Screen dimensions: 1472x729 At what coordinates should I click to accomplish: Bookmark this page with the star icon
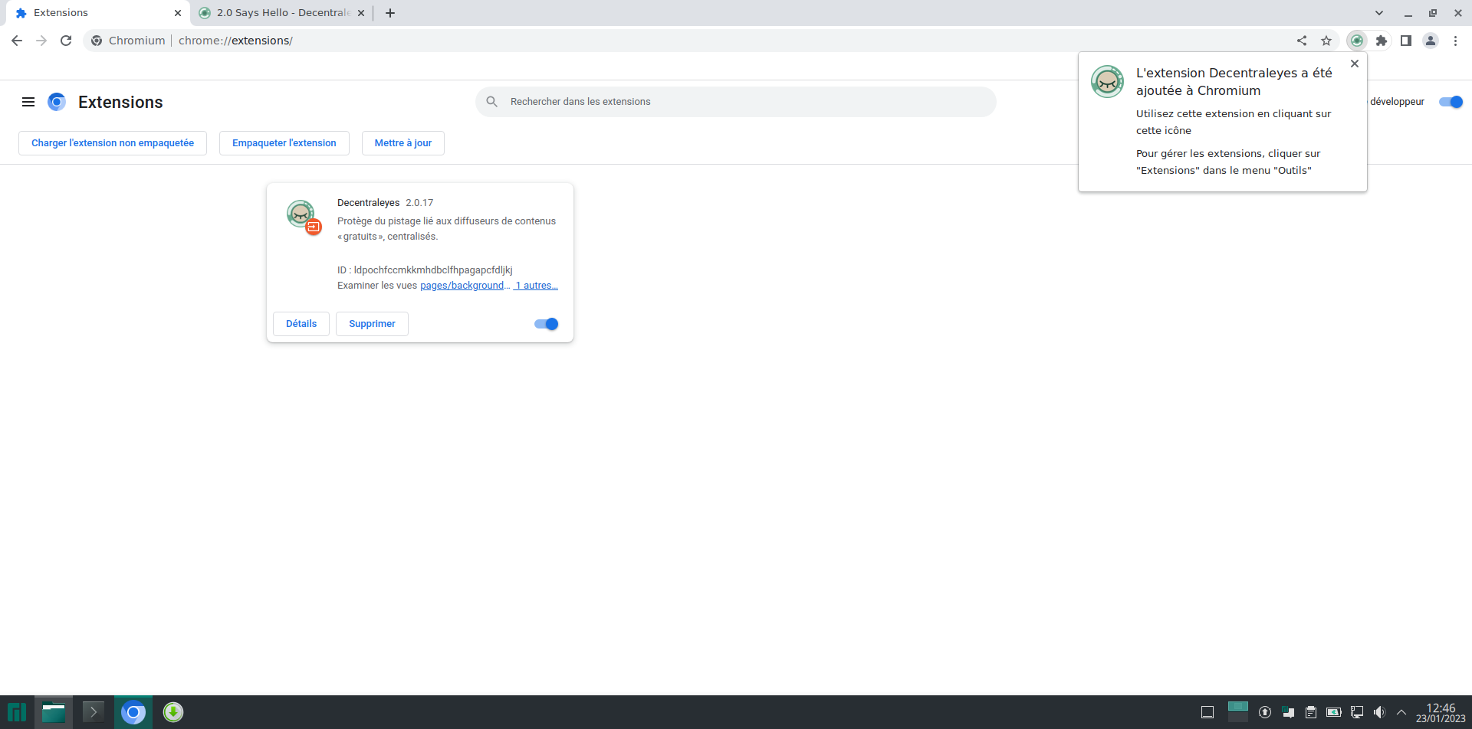coord(1326,41)
